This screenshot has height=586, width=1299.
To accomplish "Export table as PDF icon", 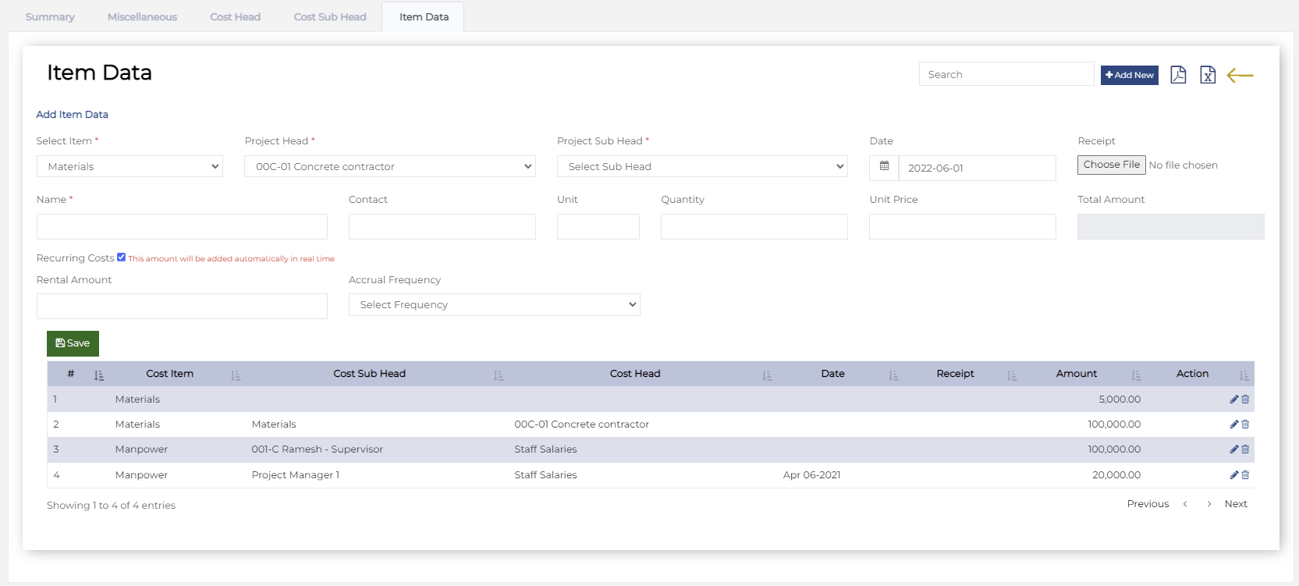I will click(1178, 75).
